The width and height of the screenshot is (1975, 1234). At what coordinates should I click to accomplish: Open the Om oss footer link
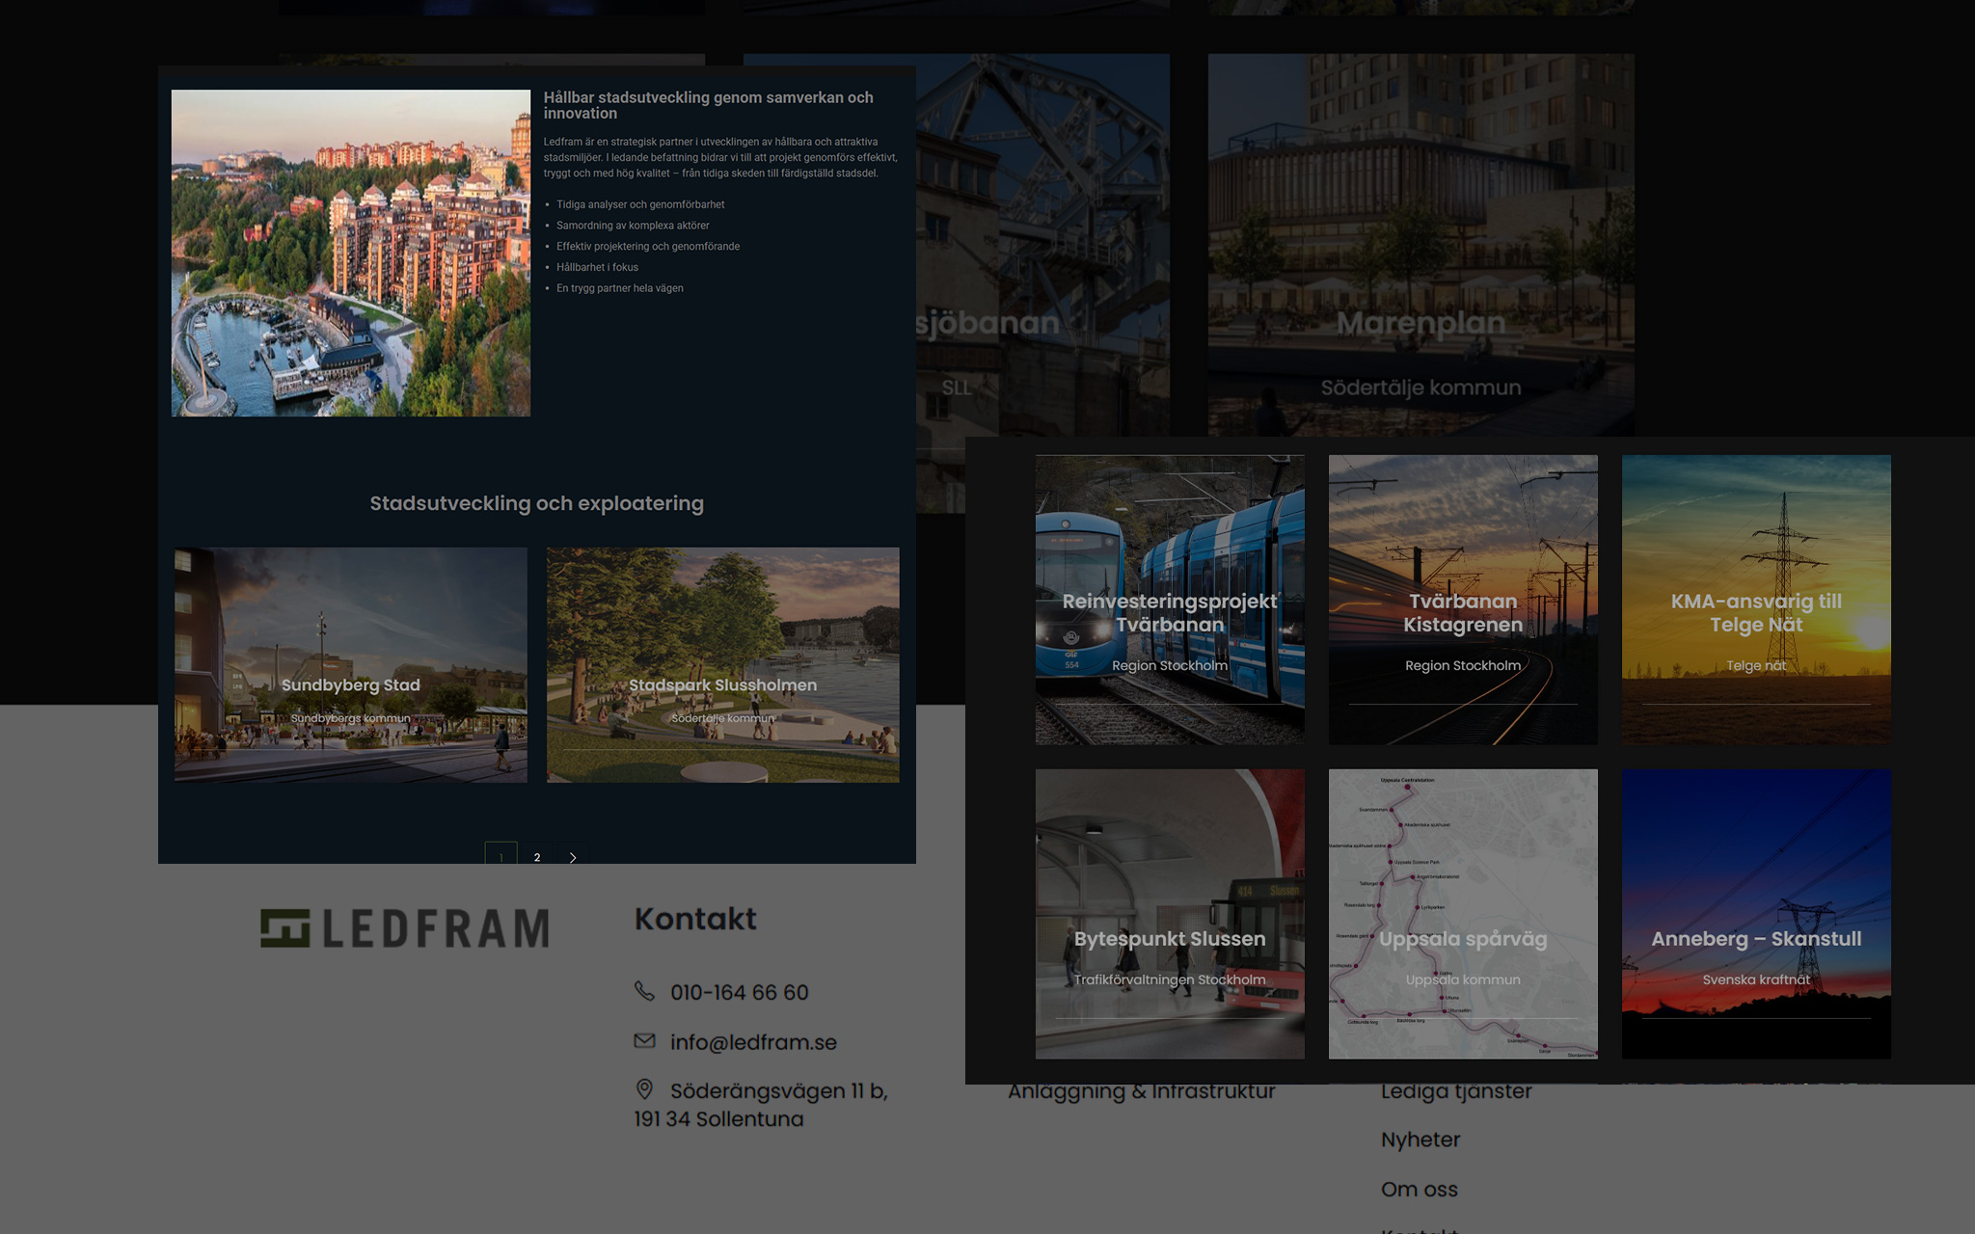tap(1419, 1190)
